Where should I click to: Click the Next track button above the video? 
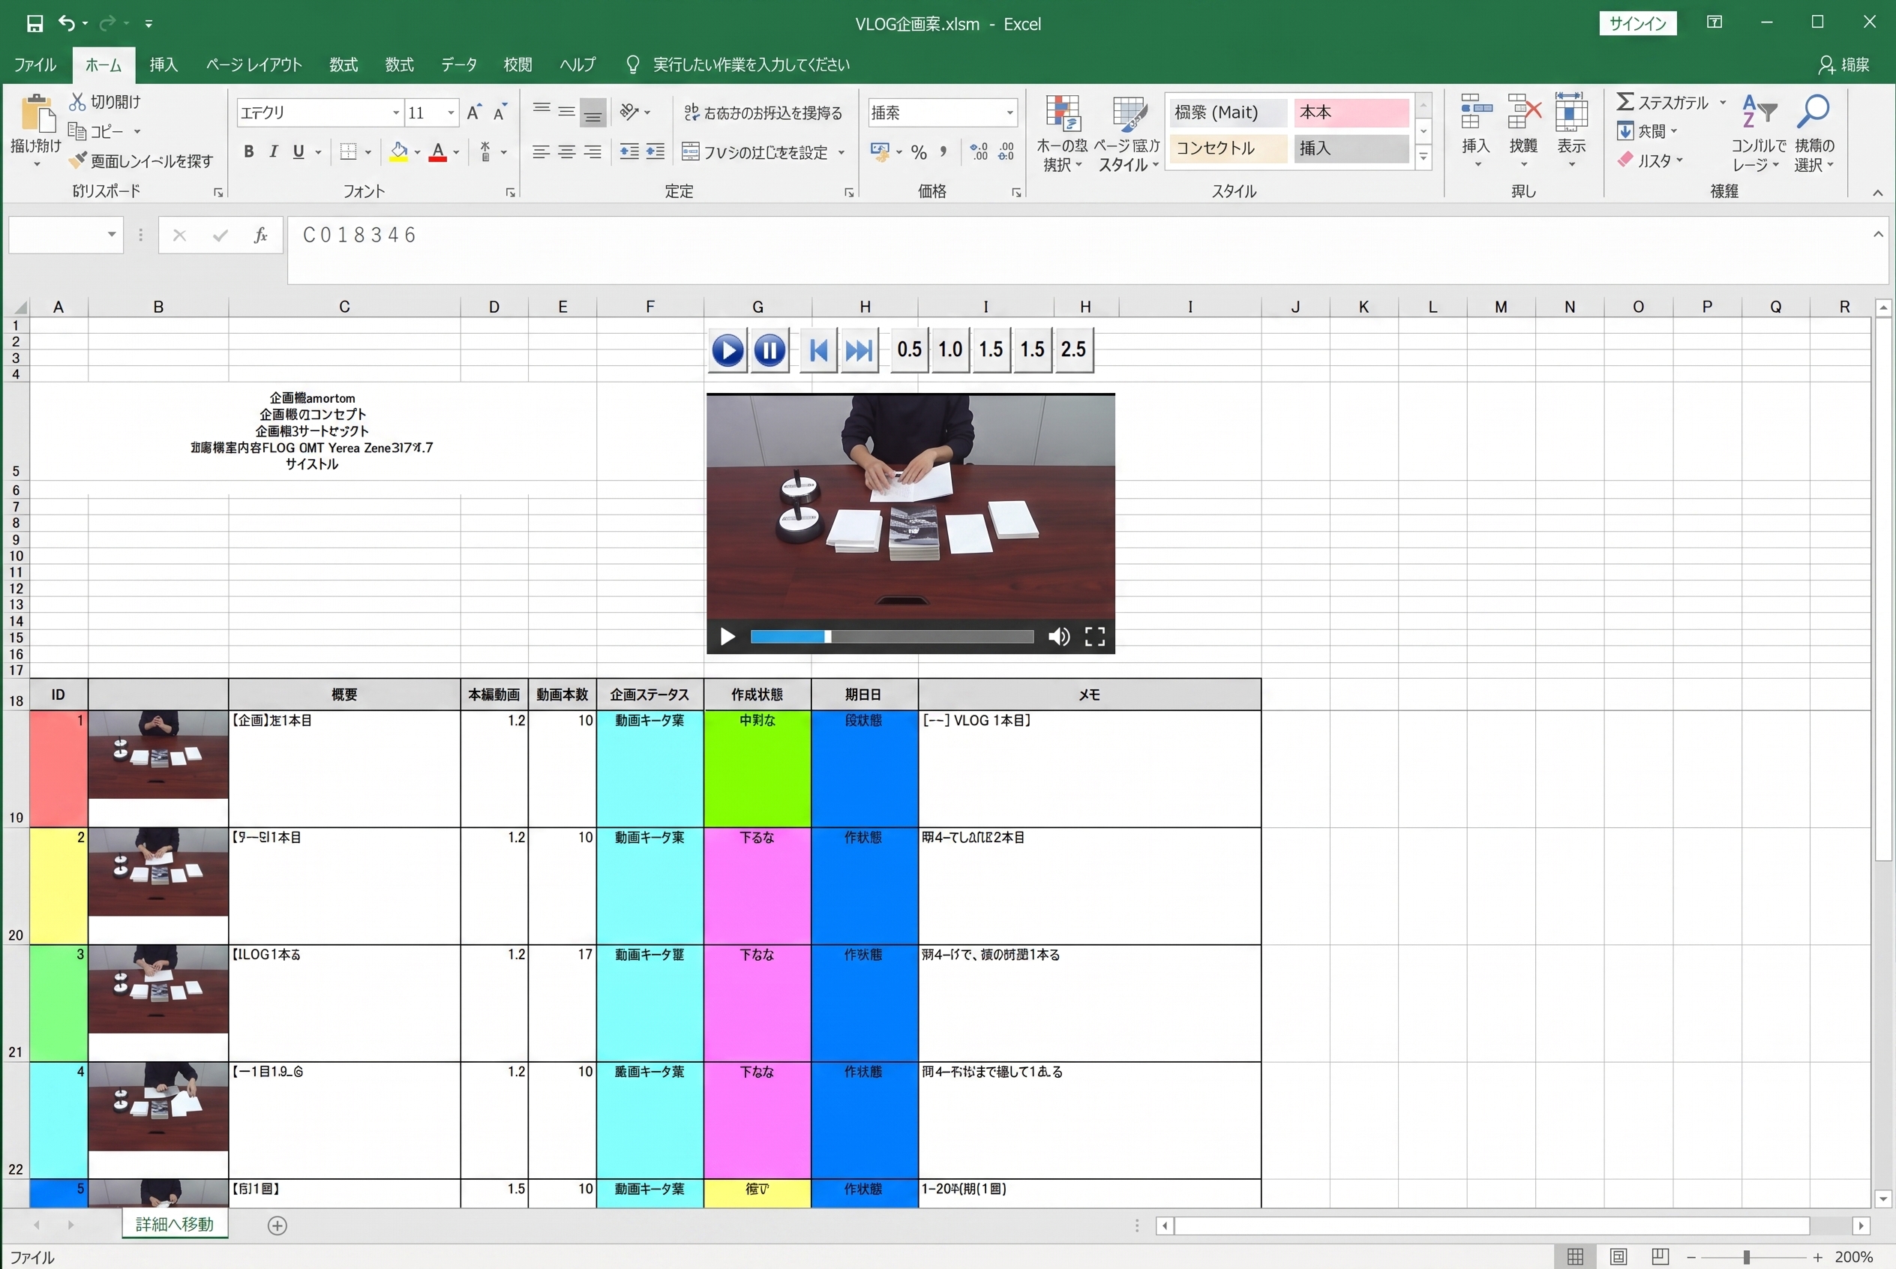pos(859,350)
